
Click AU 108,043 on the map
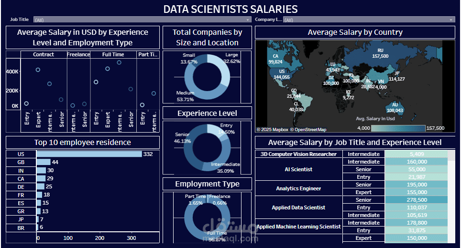pyautogui.click(x=395, y=108)
